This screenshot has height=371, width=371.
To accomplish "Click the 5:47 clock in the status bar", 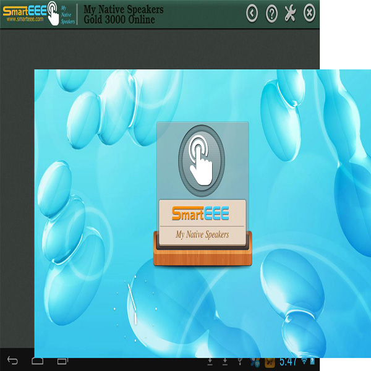I will 288,361.
